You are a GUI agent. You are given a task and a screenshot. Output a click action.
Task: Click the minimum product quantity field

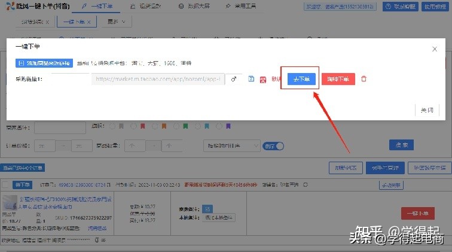click(x=135, y=146)
